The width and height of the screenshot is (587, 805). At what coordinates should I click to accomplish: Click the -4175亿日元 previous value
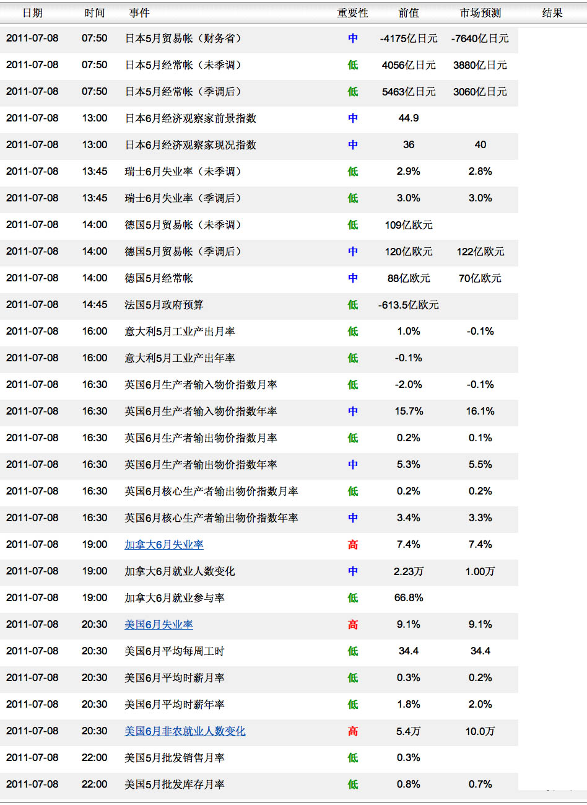point(409,38)
